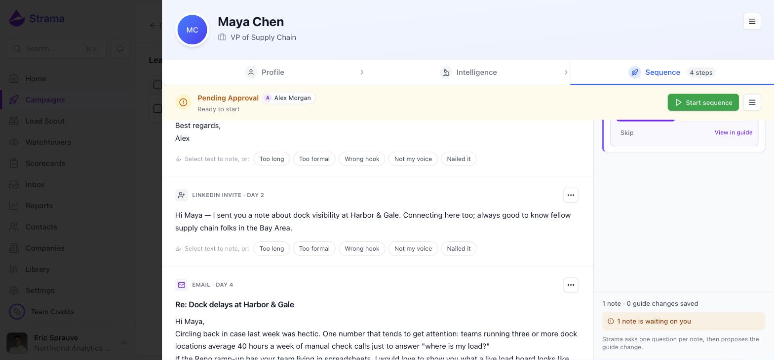
Task: Switch to the Profile tab
Action: click(x=265, y=72)
